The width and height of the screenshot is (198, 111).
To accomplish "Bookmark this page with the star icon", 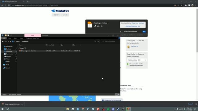I will (x=182, y=5).
